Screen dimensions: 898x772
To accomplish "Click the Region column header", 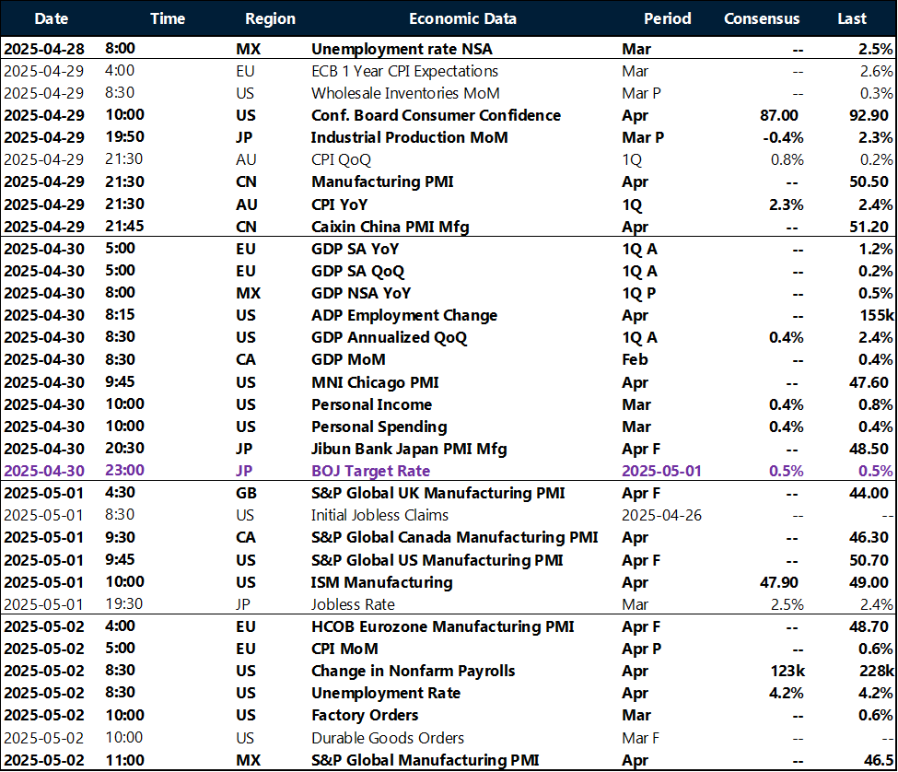I will point(270,18).
